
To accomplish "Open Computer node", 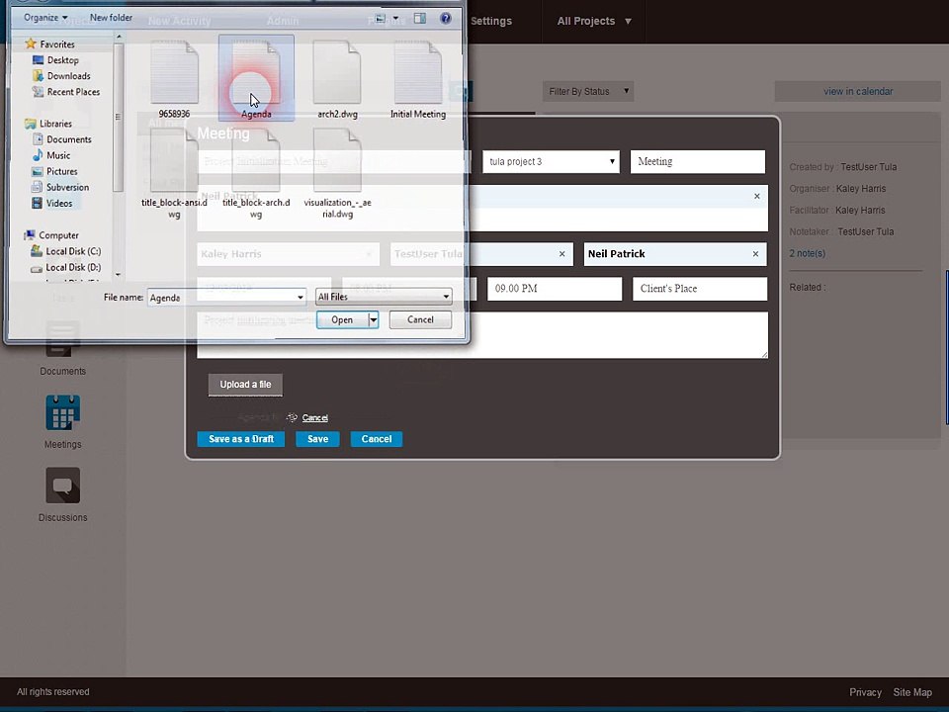I will click(58, 235).
